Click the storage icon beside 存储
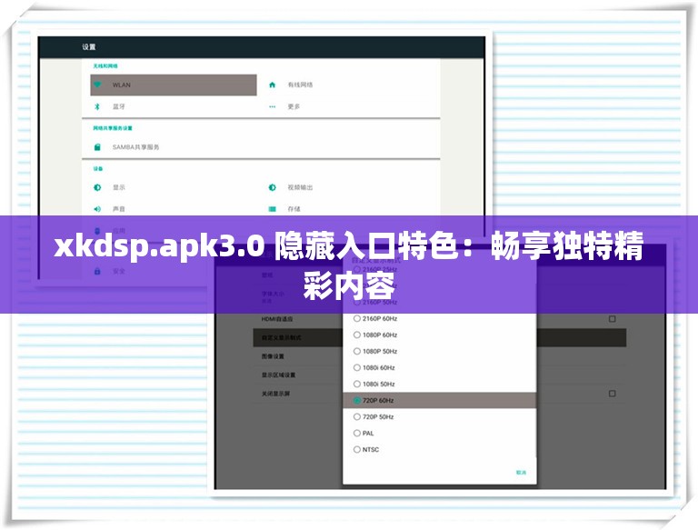The width and height of the screenshot is (698, 530). point(273,209)
